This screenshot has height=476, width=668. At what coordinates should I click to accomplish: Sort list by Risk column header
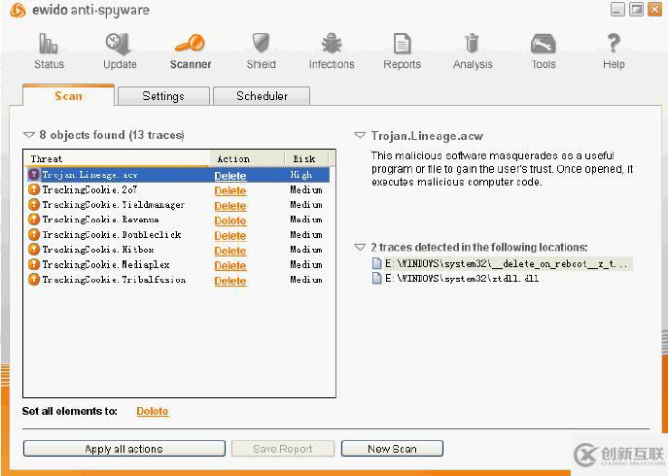tap(306, 158)
